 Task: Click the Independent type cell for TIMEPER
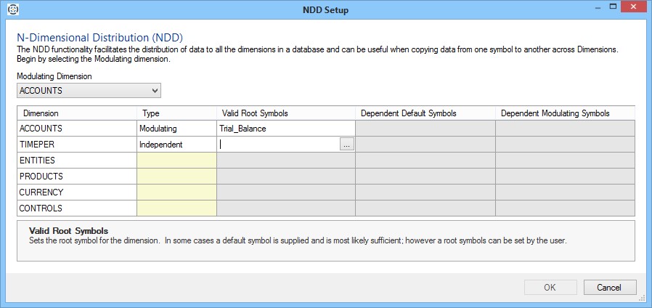[x=176, y=145]
